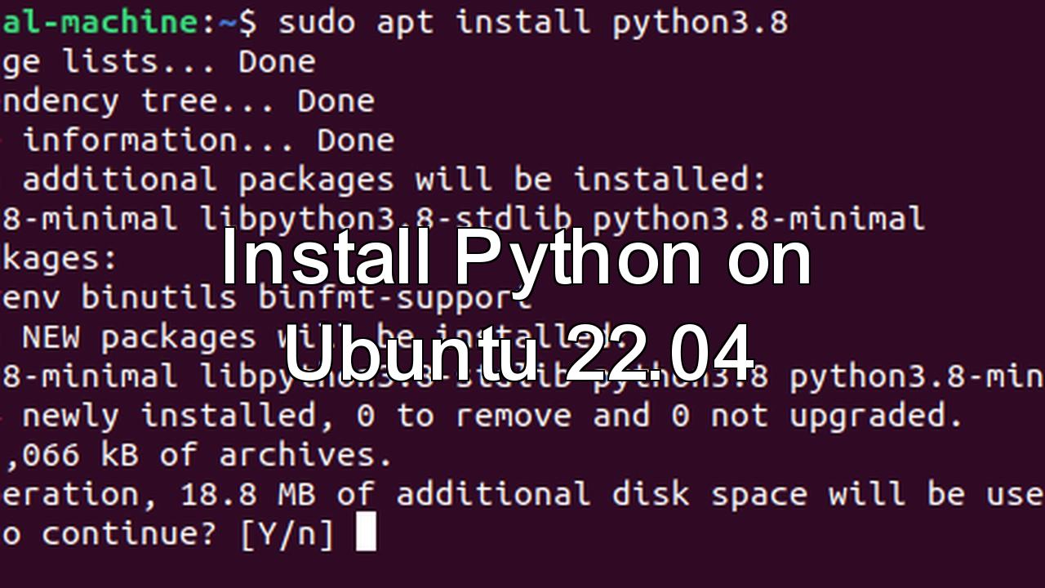Click "Done" after the package lists line

click(x=277, y=61)
